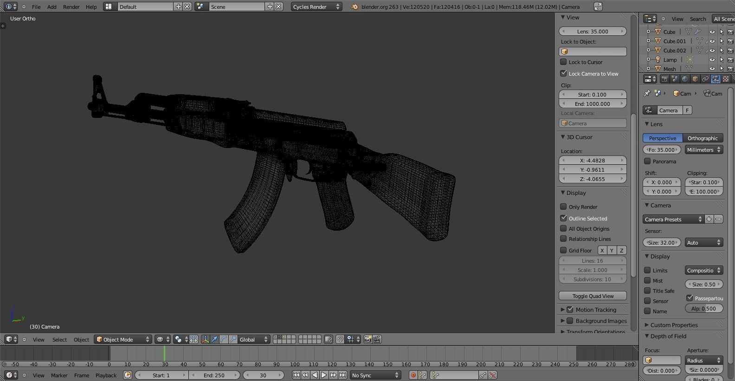This screenshot has height=381, width=735.
Task: Click the add camera preset plus button
Action: coord(709,219)
